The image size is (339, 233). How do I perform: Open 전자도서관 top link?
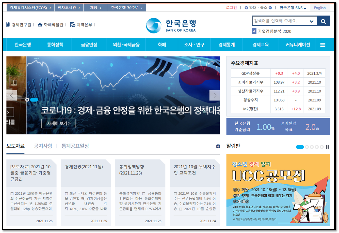pos(69,8)
